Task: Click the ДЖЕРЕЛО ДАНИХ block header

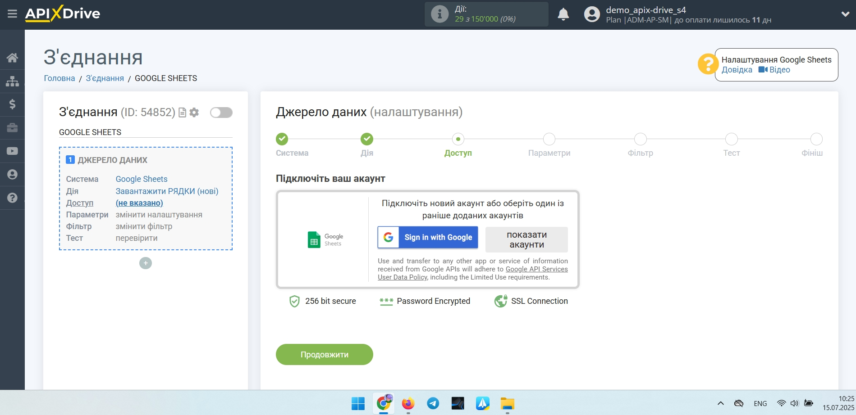Action: pyautogui.click(x=107, y=160)
